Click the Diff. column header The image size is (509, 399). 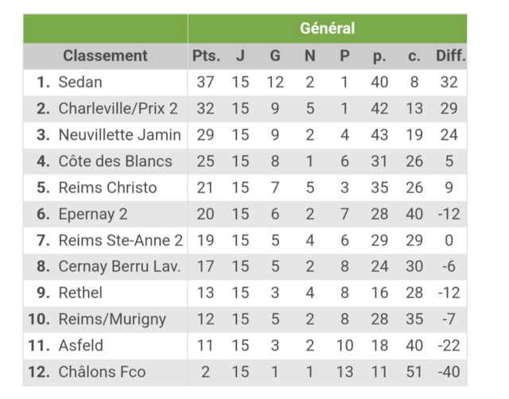click(x=451, y=56)
